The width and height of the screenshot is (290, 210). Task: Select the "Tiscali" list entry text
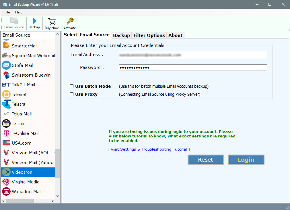coord(18,124)
